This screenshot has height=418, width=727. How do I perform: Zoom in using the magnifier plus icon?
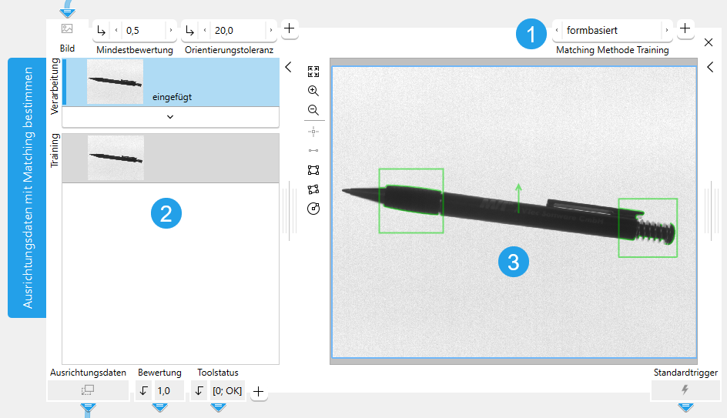click(x=313, y=91)
